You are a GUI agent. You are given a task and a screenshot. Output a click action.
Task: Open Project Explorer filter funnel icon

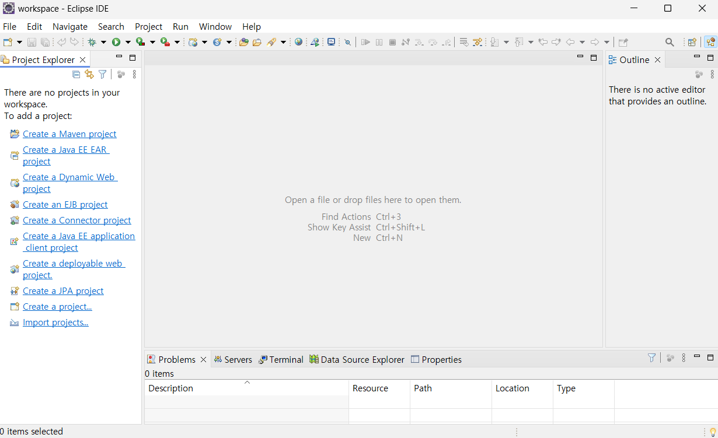coord(103,74)
